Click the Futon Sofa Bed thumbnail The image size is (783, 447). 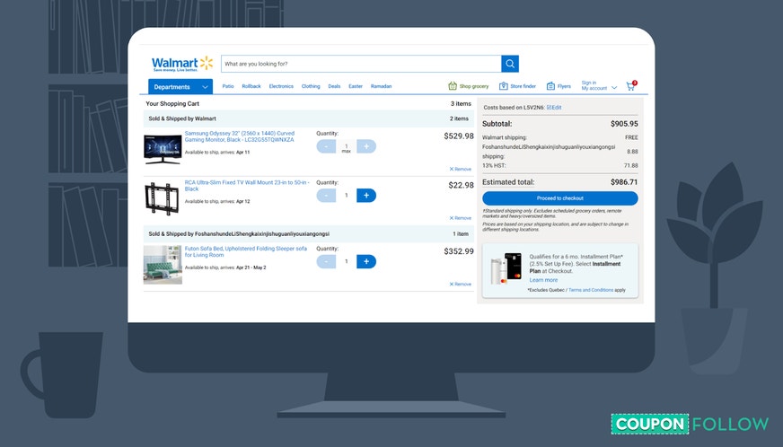(x=163, y=265)
